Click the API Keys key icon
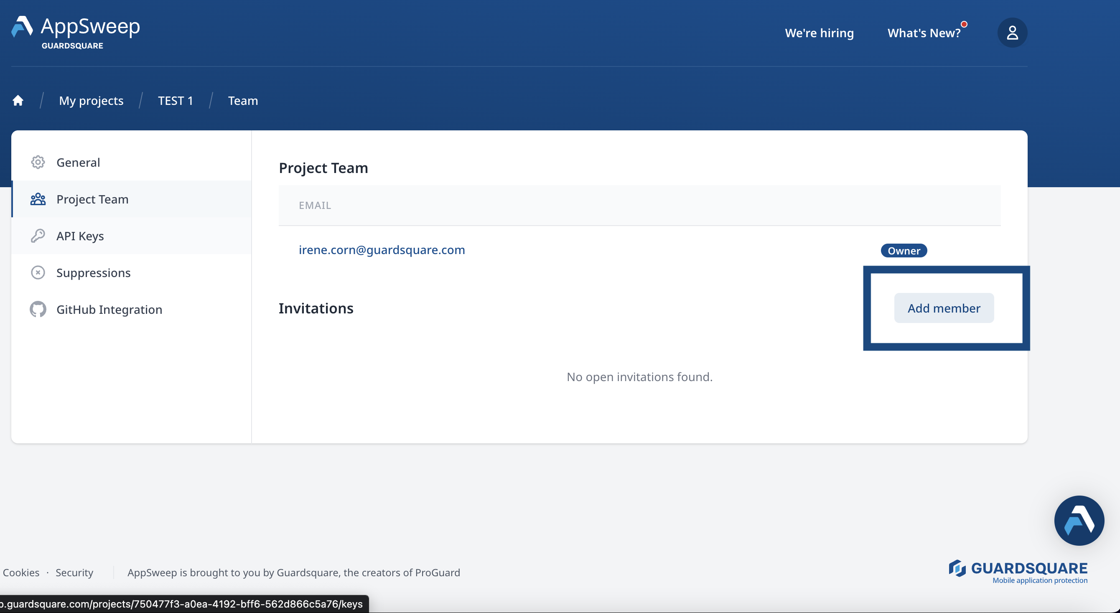This screenshot has width=1120, height=613. pyautogui.click(x=38, y=236)
